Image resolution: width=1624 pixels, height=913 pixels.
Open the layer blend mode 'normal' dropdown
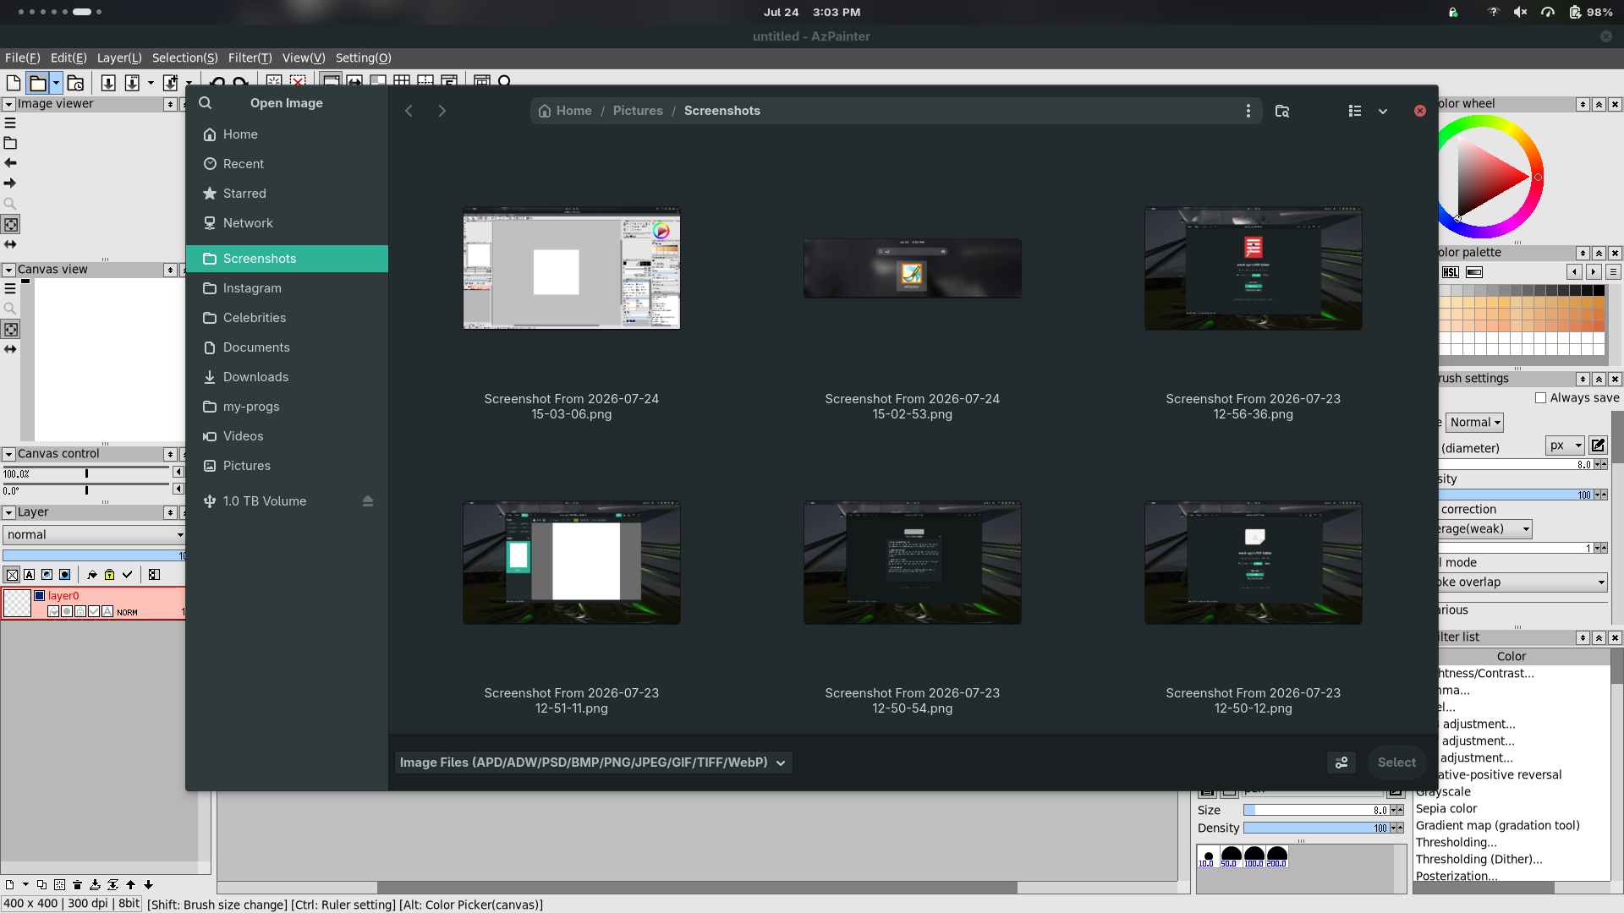tap(94, 535)
